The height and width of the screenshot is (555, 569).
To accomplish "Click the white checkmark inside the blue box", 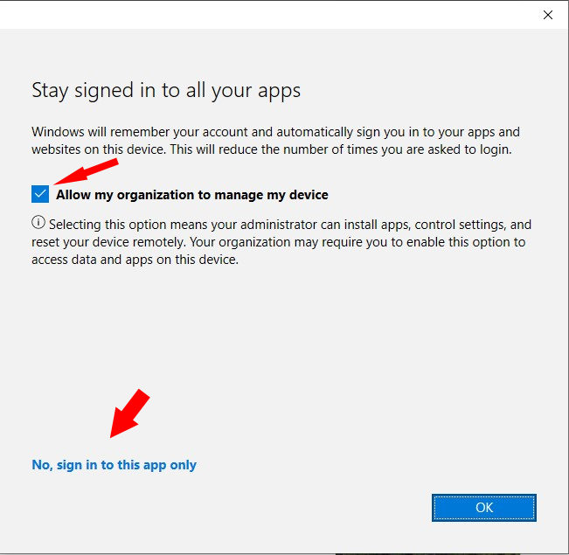I will pos(40,194).
